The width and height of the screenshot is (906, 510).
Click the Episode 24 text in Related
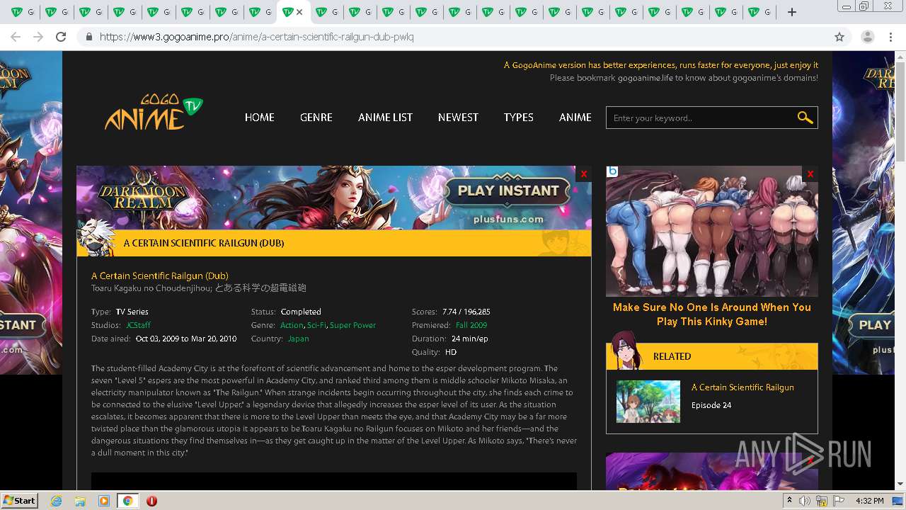click(711, 405)
